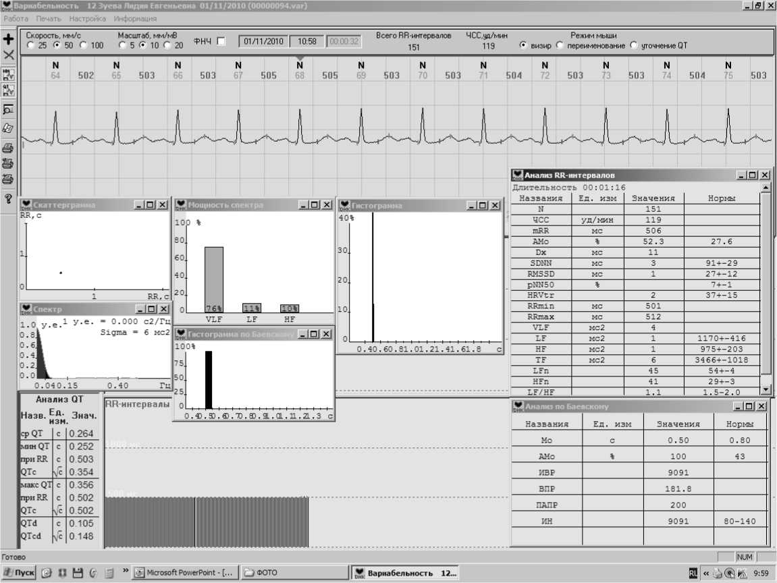
Task: Click the Анализ по Баевскому heart title icon
Action: pyautogui.click(x=518, y=406)
